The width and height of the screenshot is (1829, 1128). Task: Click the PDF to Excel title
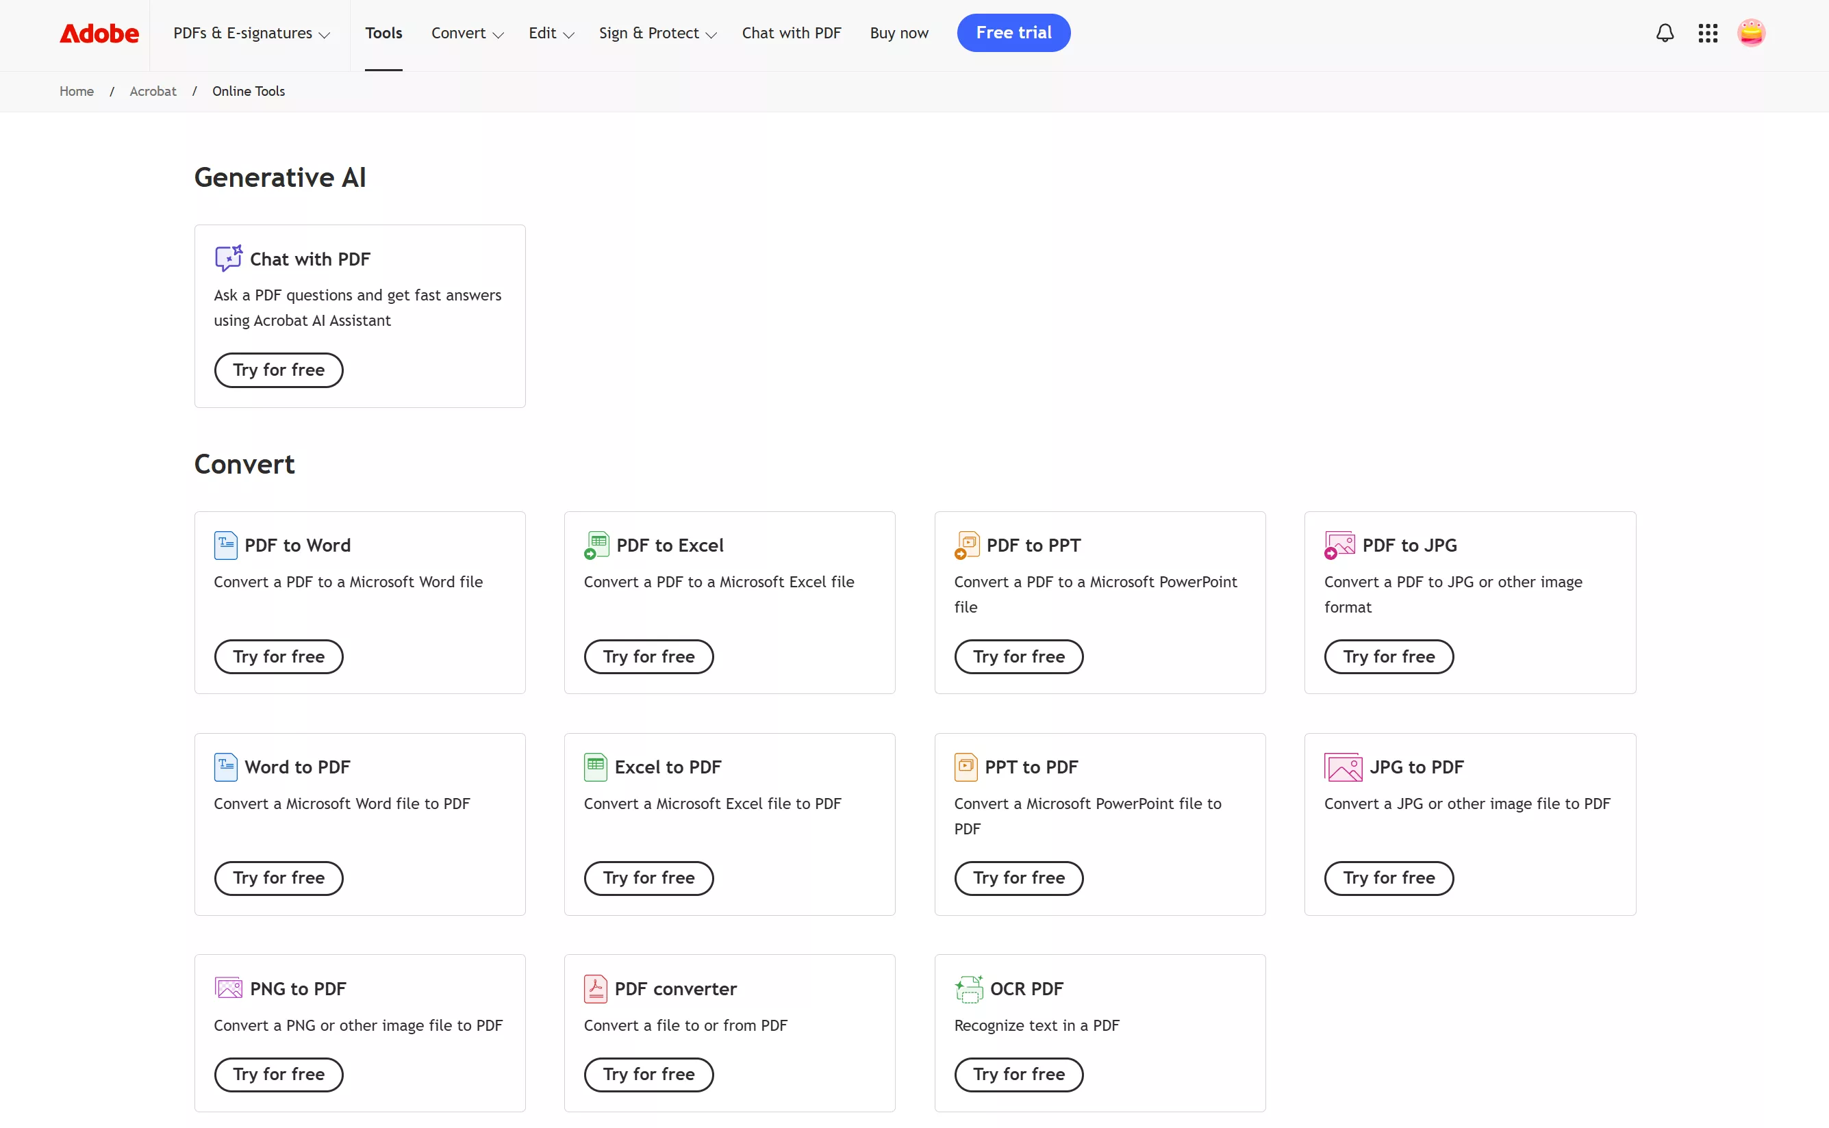pos(670,546)
